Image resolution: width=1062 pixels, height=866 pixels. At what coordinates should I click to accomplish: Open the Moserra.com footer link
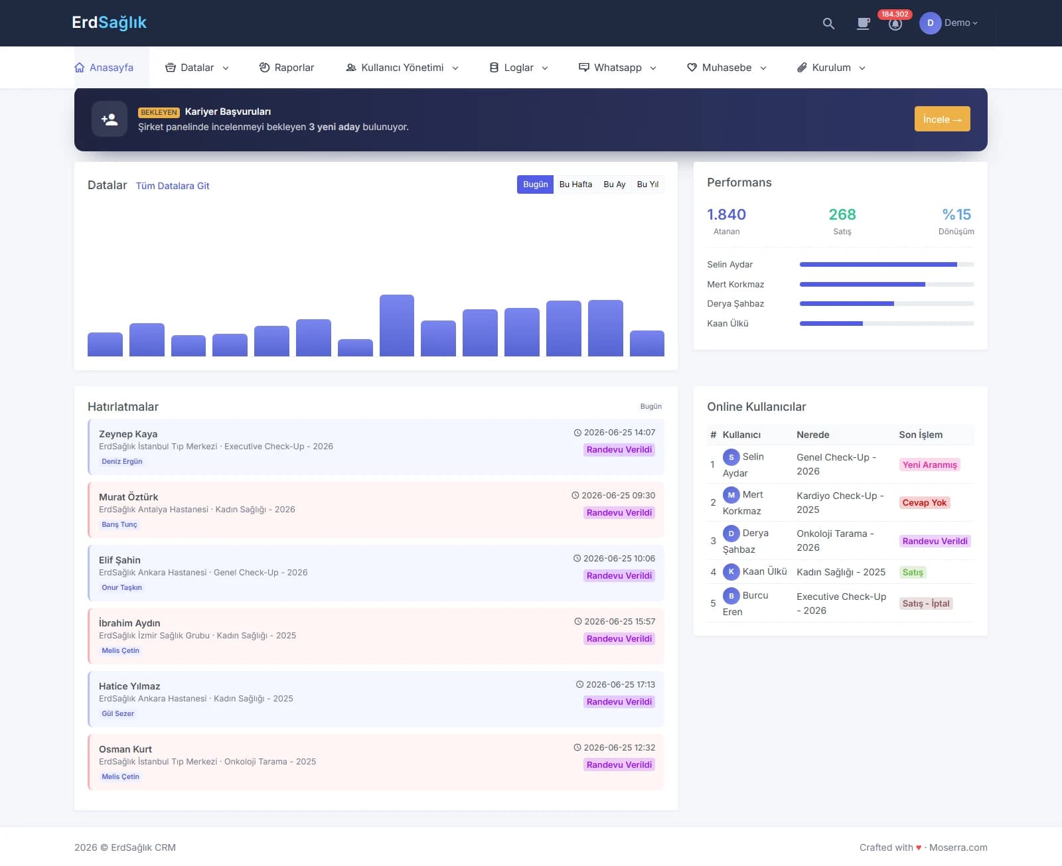tap(958, 847)
